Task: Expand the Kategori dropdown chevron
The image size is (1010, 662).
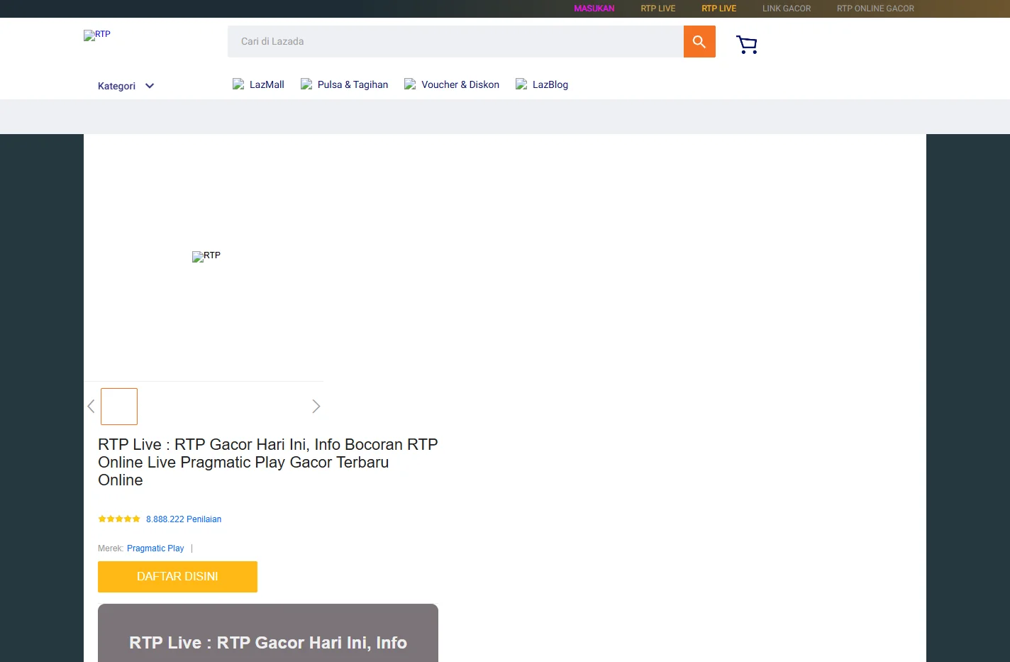Action: point(150,86)
